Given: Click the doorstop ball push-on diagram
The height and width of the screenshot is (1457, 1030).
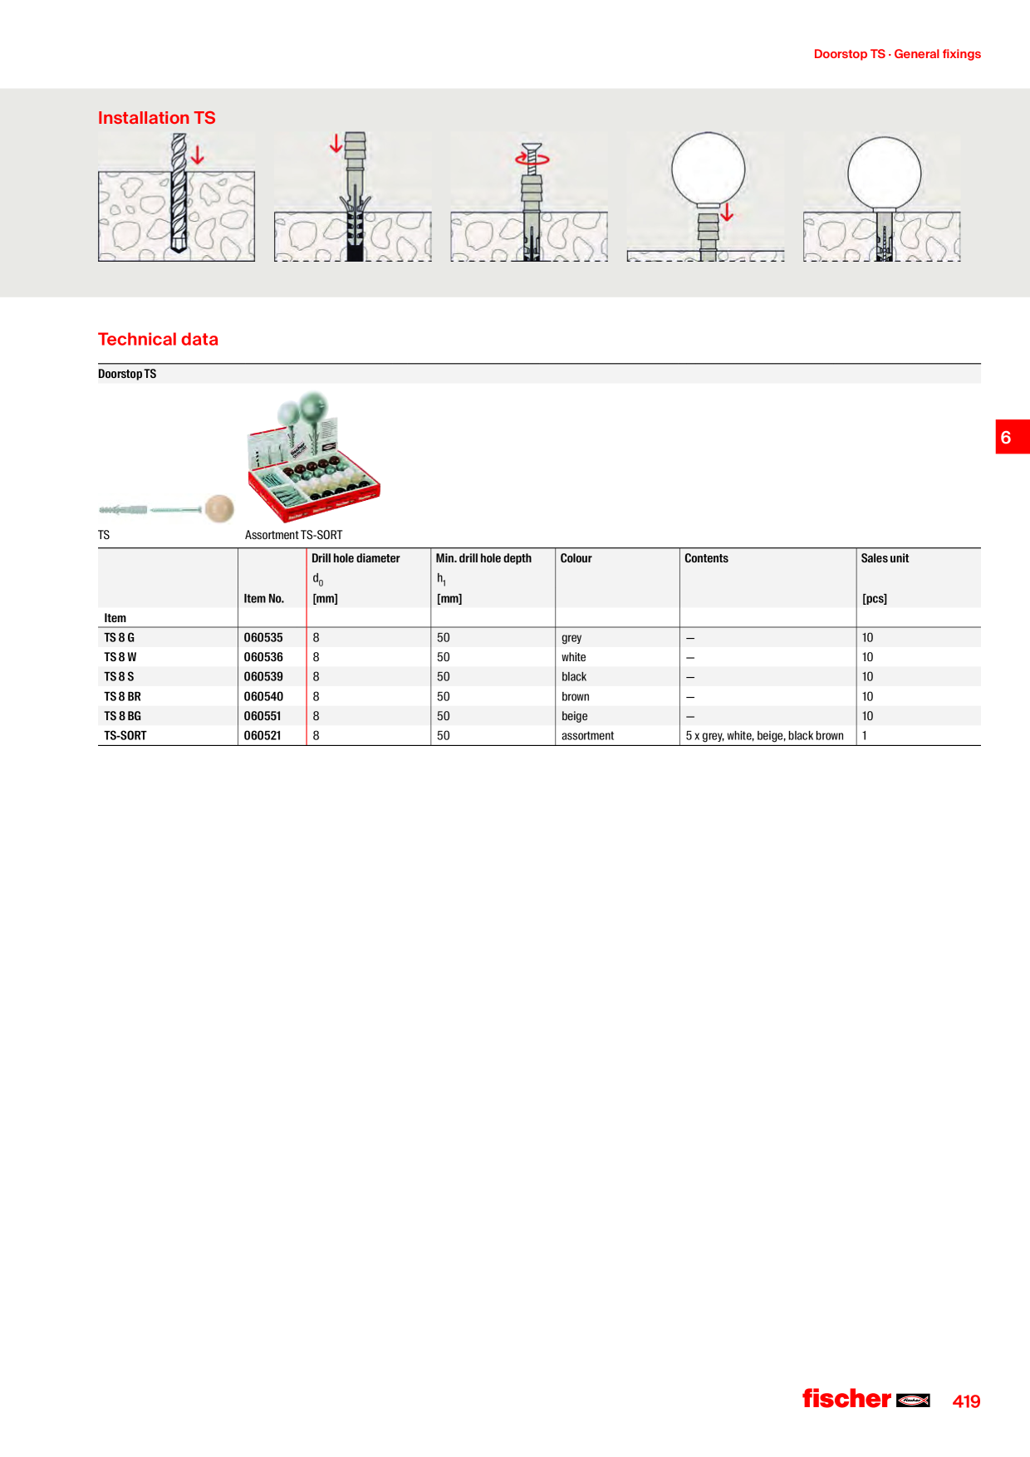Looking at the screenshot, I should (x=705, y=197).
